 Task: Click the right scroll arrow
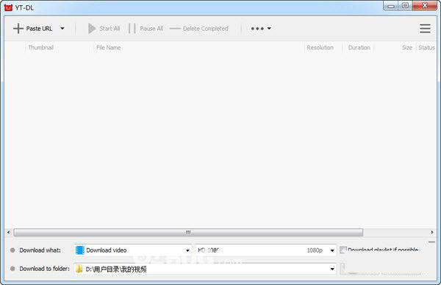[x=432, y=232]
